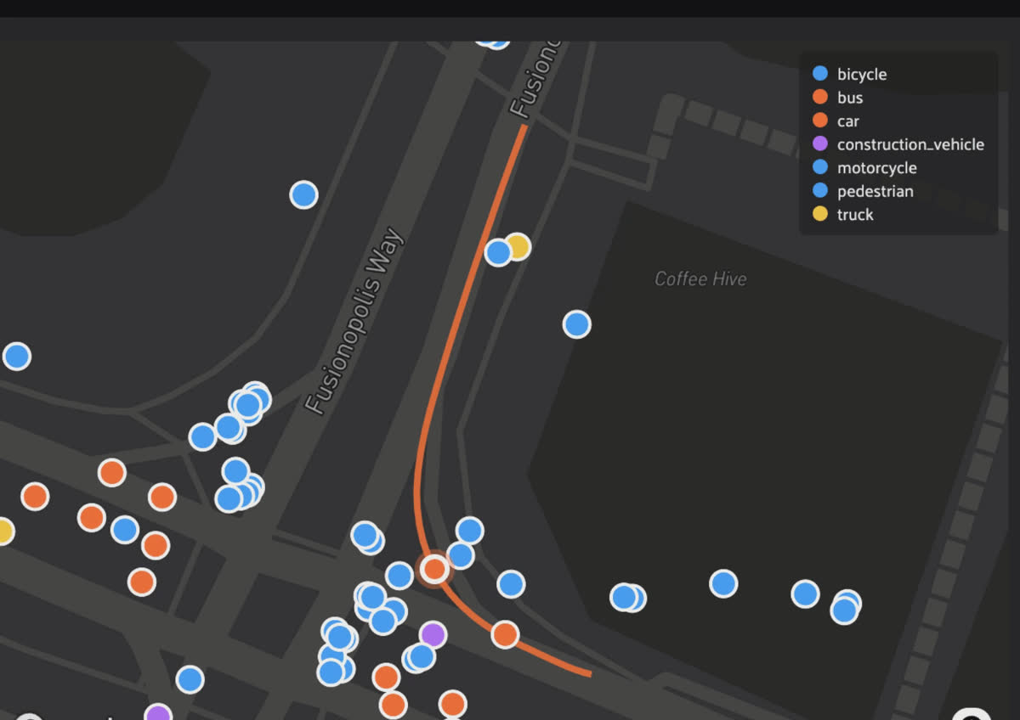Select the highlighted orange marker with halo on the route
Image resolution: width=1020 pixels, height=720 pixels.
(x=434, y=569)
